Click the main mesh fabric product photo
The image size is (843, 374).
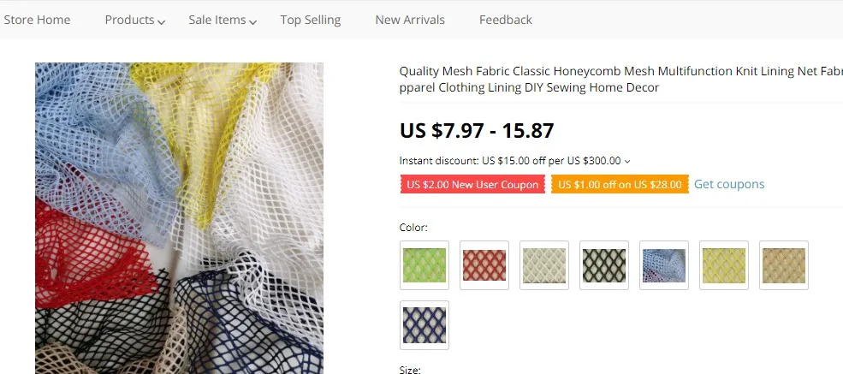coord(179,217)
